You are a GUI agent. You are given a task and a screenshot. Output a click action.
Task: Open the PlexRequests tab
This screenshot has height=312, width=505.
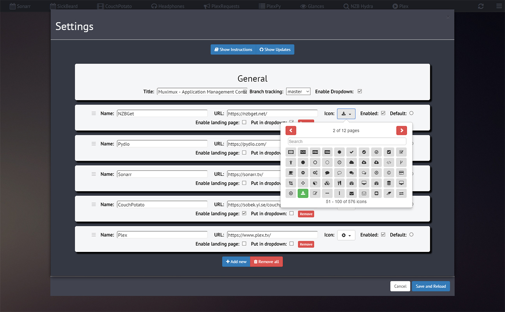coord(221,6)
